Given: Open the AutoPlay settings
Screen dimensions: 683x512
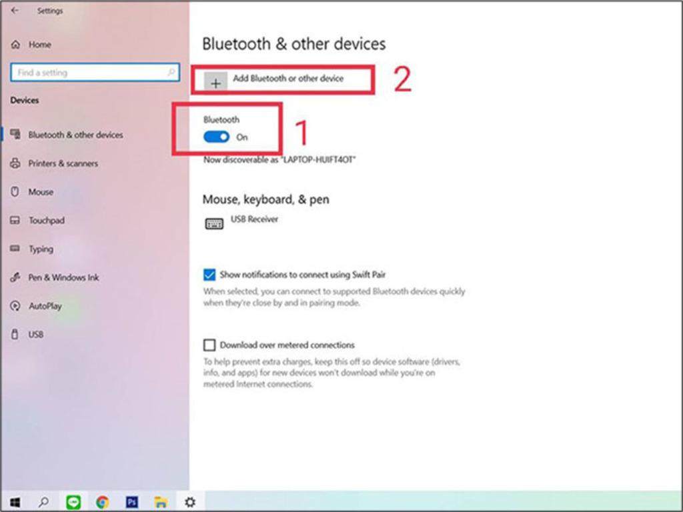Looking at the screenshot, I should pos(45,306).
